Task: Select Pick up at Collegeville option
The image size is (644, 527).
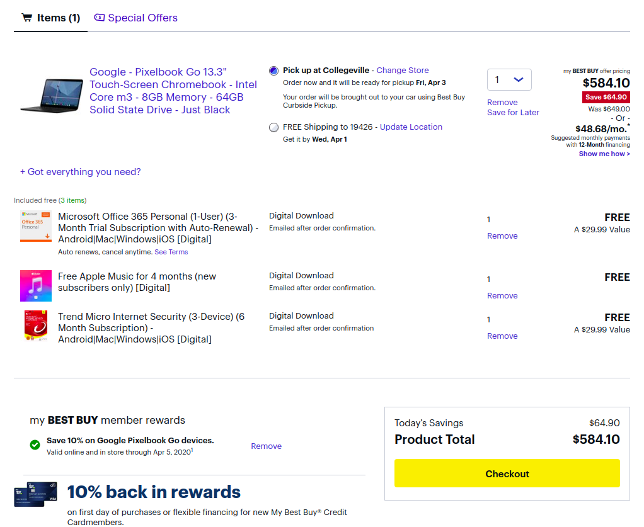Action: pyautogui.click(x=273, y=71)
